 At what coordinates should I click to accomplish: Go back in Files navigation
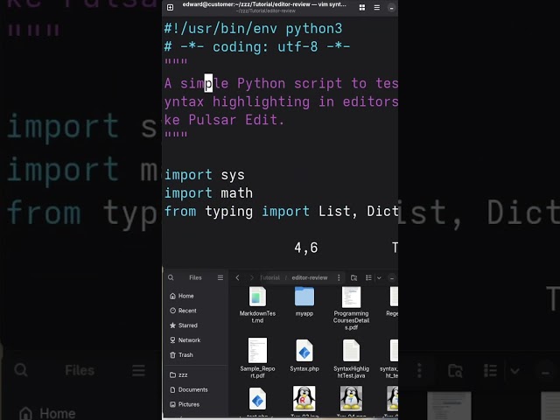pos(237,277)
